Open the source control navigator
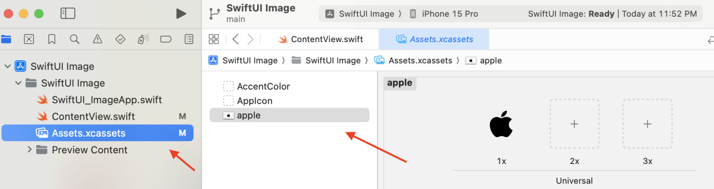This screenshot has height=189, width=714. [x=29, y=39]
